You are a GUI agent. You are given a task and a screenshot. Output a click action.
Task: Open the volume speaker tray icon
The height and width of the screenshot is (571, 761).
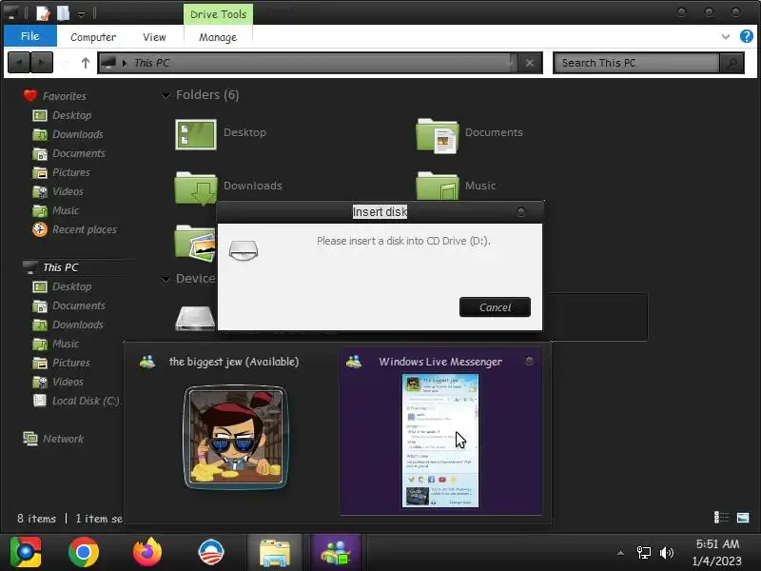tap(667, 553)
